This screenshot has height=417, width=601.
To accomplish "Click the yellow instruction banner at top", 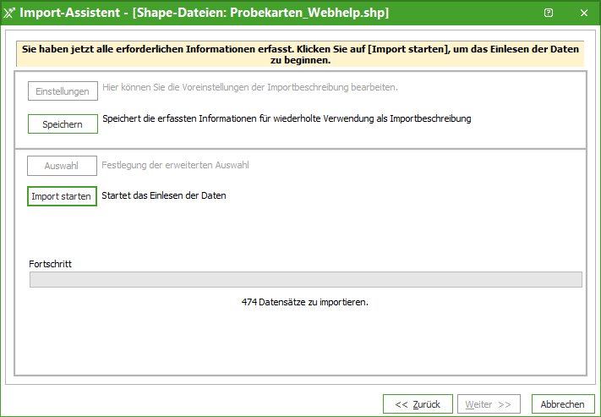I will [x=300, y=55].
